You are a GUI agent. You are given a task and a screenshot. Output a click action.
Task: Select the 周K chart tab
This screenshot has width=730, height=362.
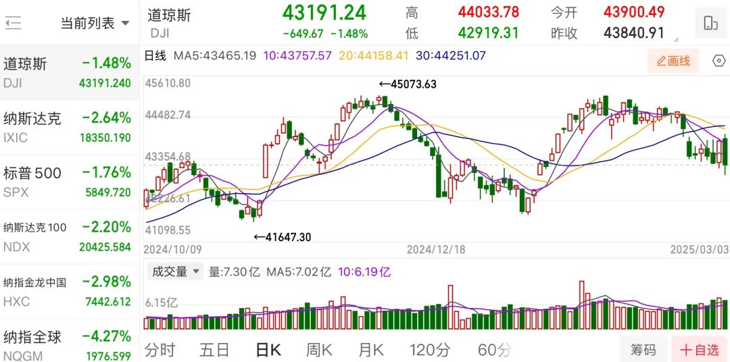319,350
